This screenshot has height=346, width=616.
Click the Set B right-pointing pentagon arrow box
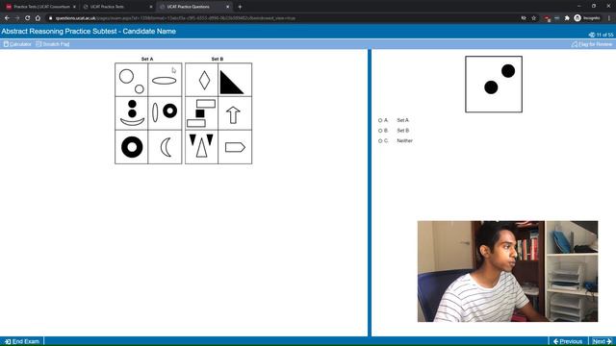[235, 147]
